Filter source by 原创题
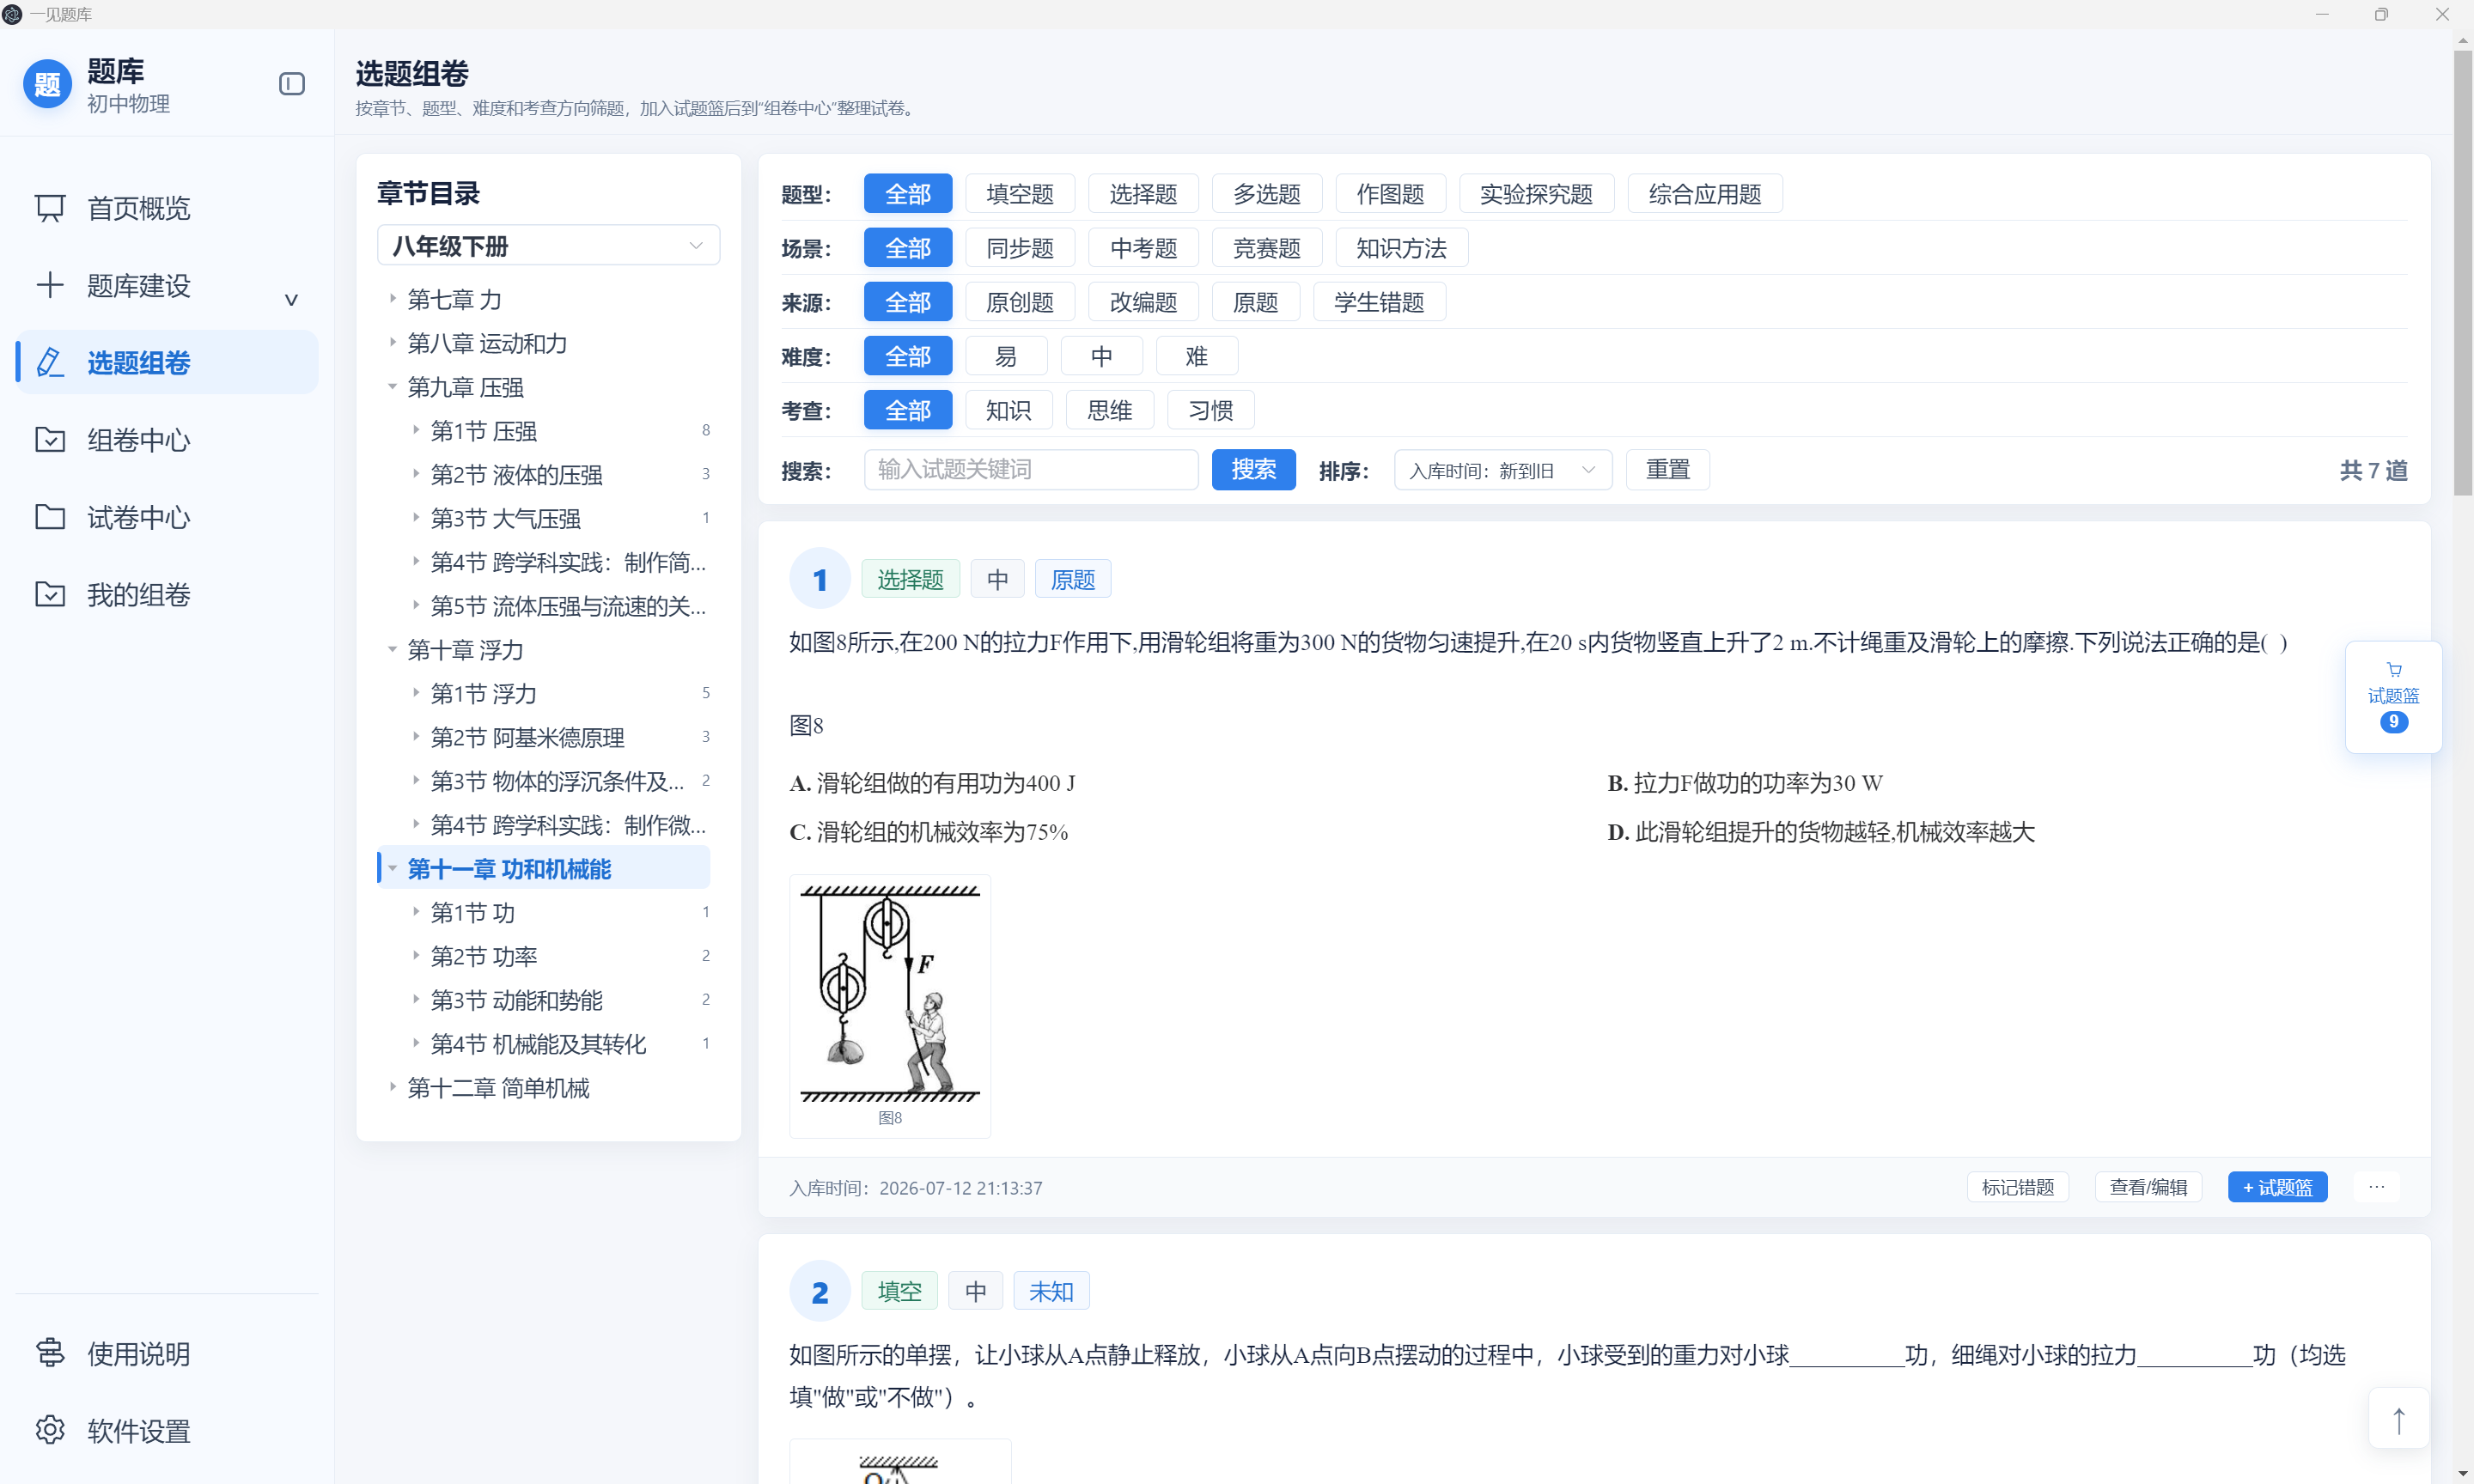Screen dimensions: 2474x1484 click(1019, 302)
